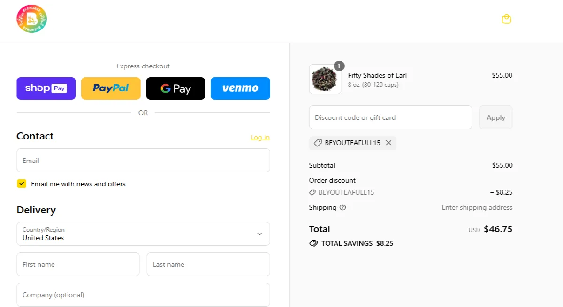This screenshot has height=307, width=563.
Task: Remove the BEYOUTEAFULL15 discount code
Action: 388,143
